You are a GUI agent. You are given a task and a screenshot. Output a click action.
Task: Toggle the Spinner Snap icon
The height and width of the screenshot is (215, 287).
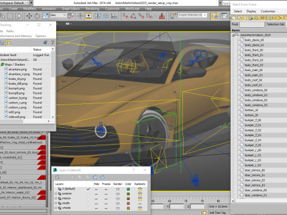[149, 16]
